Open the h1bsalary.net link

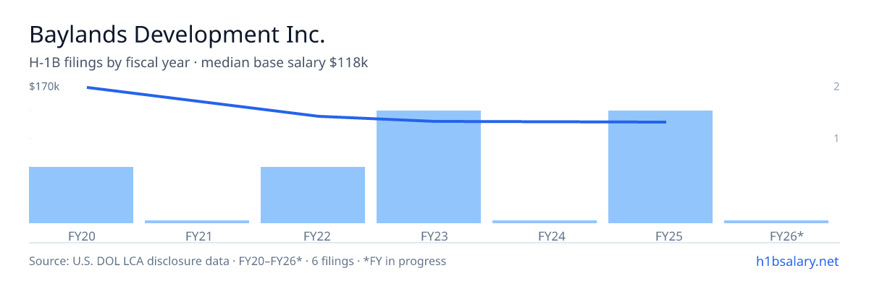click(797, 261)
